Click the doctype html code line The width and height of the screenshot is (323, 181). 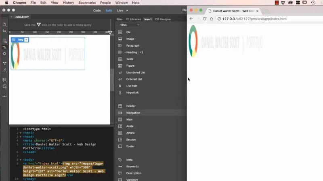pyautogui.click(x=37, y=129)
